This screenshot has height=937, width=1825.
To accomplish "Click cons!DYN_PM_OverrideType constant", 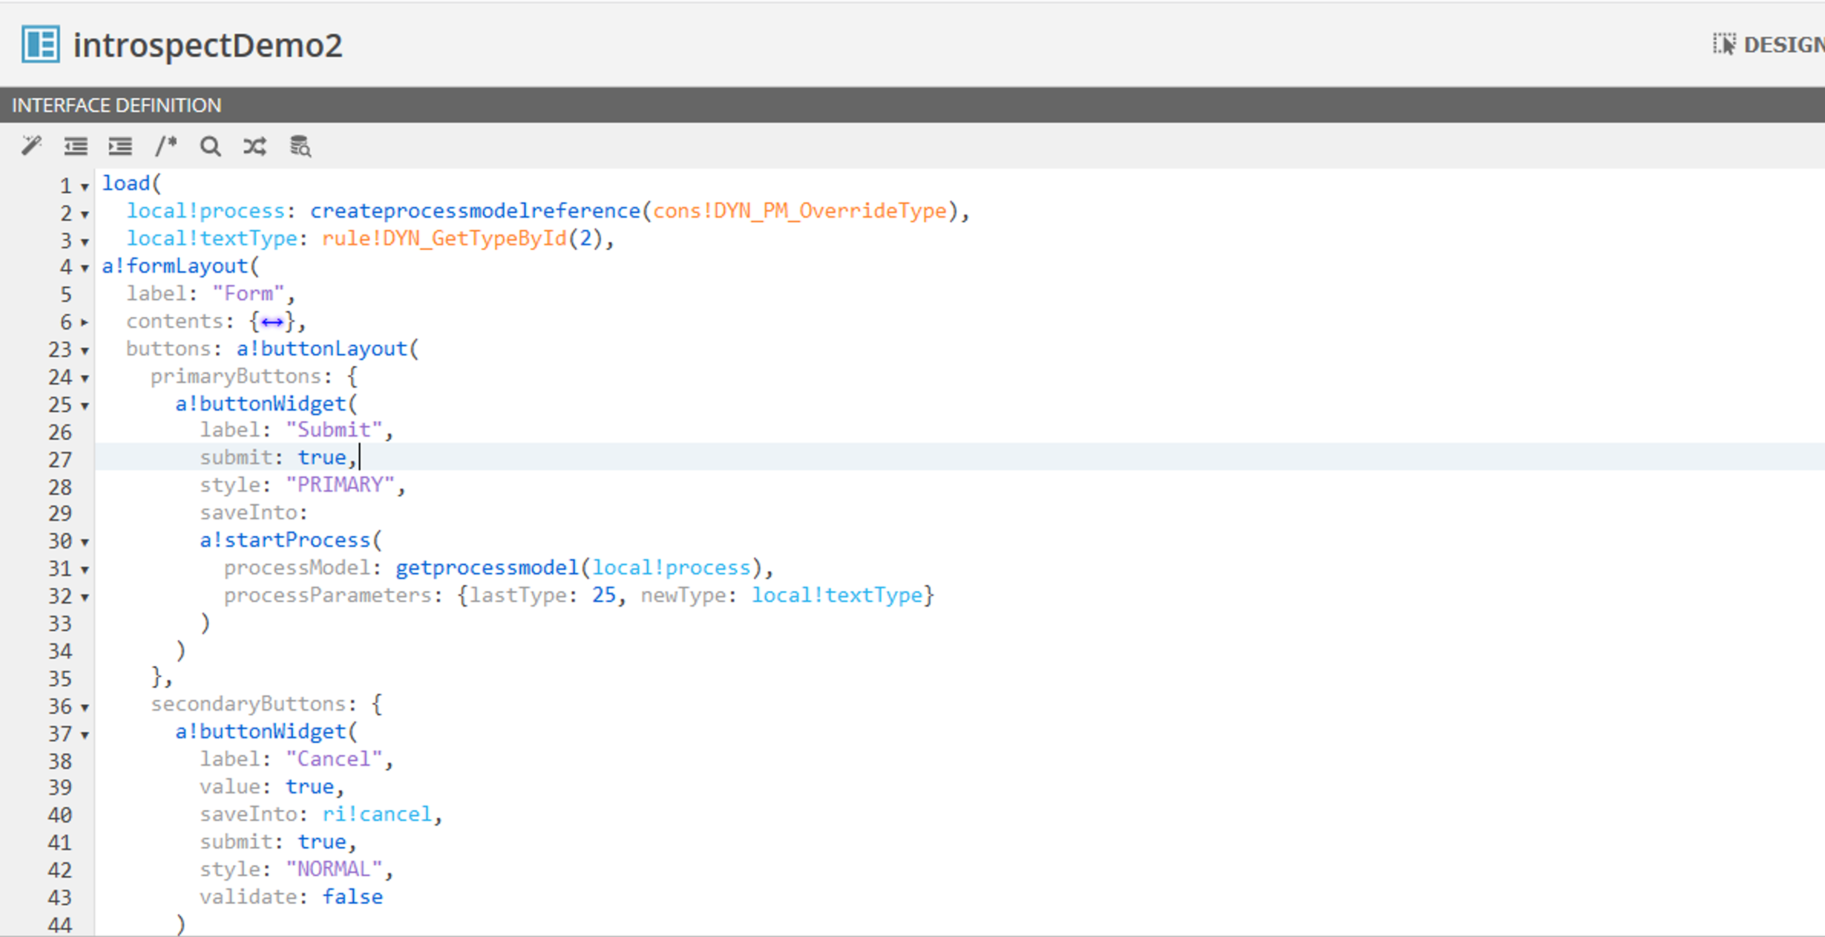I will (800, 211).
